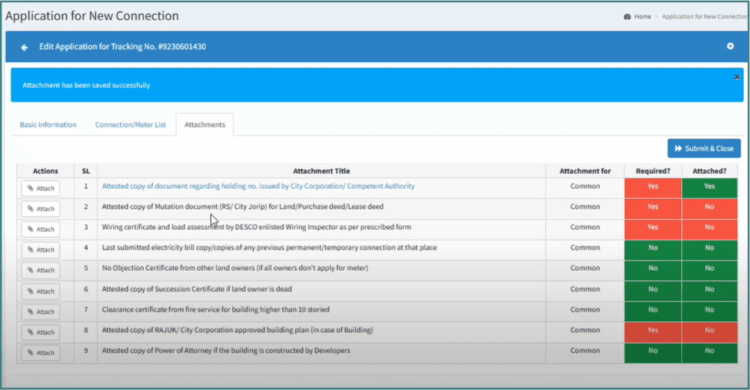This screenshot has height=390, width=750.
Task: Close the Edit Application panel with X icon
Action: [729, 46]
